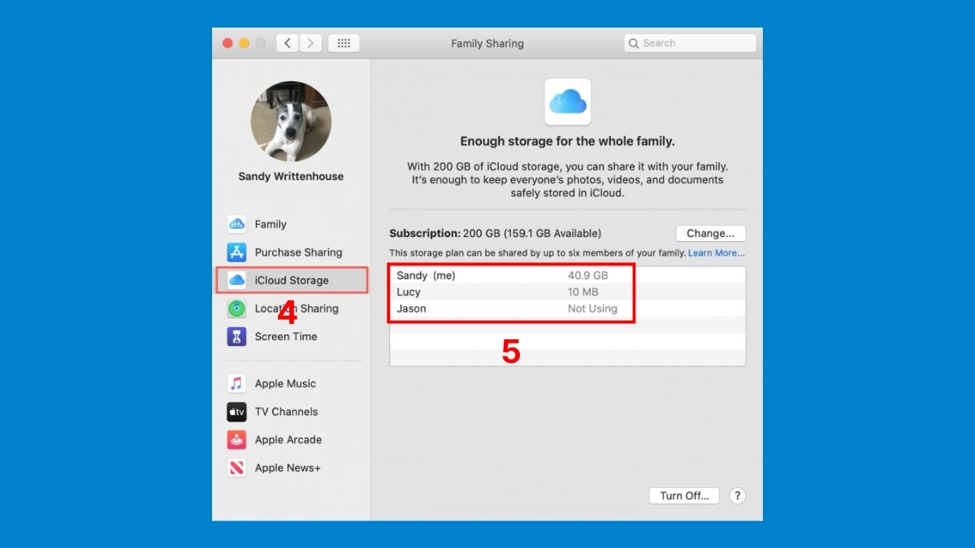Click the Not Using status text
975x548 pixels.
pyautogui.click(x=592, y=309)
